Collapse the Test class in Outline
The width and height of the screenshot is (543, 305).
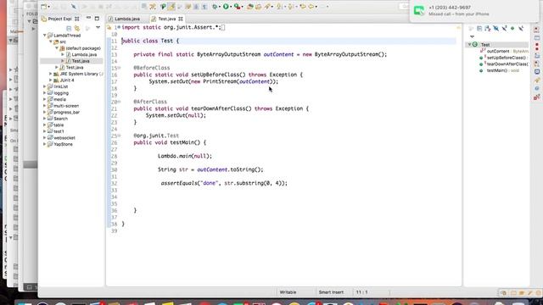click(469, 44)
